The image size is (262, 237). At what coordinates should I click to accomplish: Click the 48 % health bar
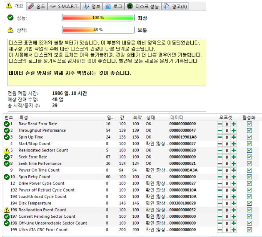coord(98,30)
